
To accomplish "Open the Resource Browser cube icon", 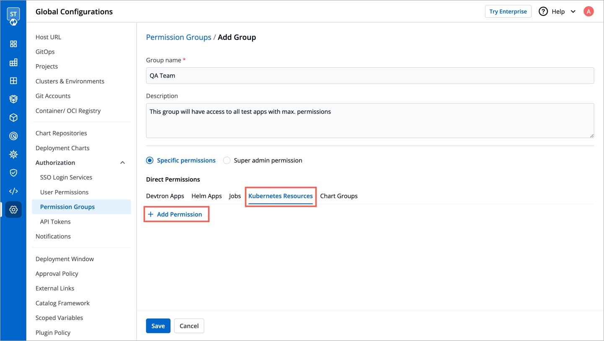I will pyautogui.click(x=13, y=118).
